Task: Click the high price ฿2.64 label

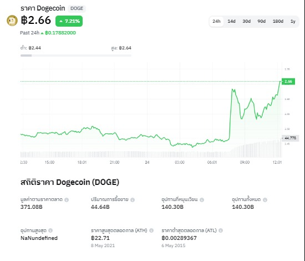Action: coord(121,48)
